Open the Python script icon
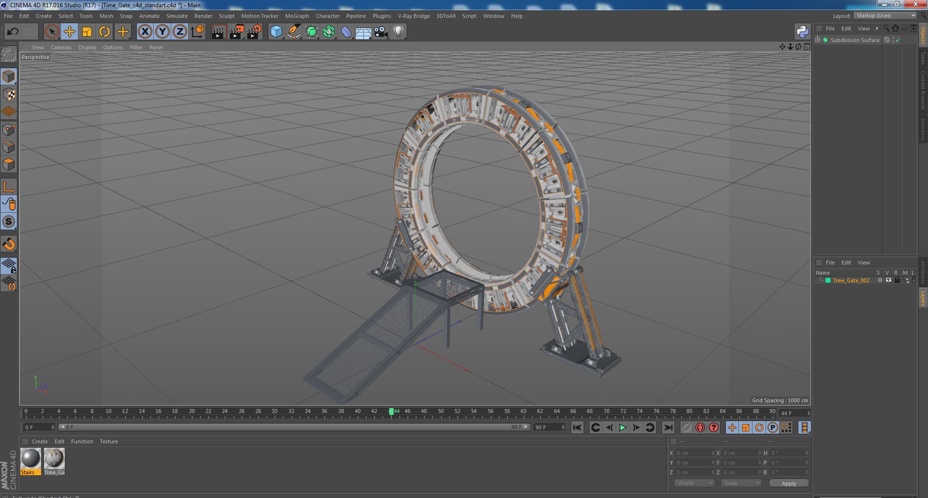This screenshot has height=498, width=928. pyautogui.click(x=802, y=32)
